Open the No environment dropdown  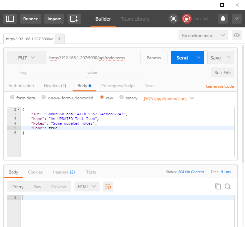[x=203, y=35]
